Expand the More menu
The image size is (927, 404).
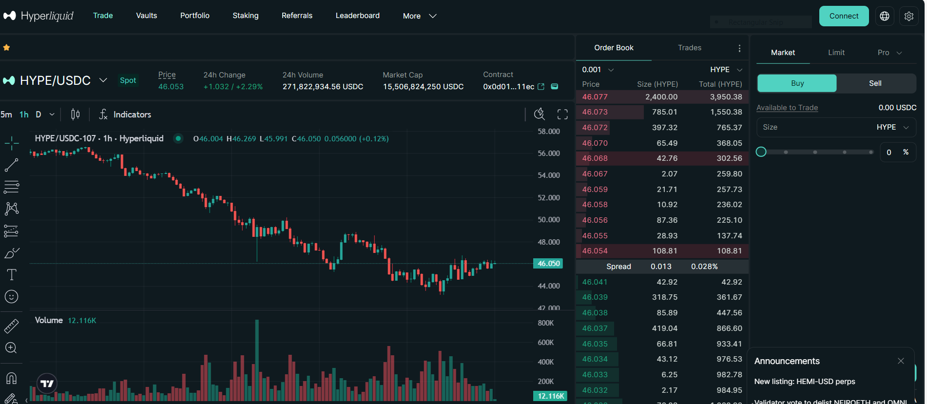coord(420,16)
